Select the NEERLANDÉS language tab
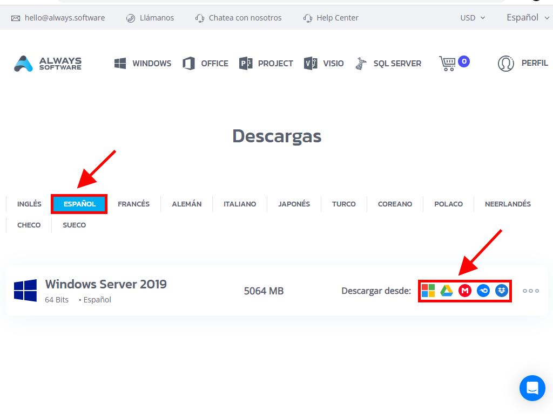 pyautogui.click(x=508, y=204)
